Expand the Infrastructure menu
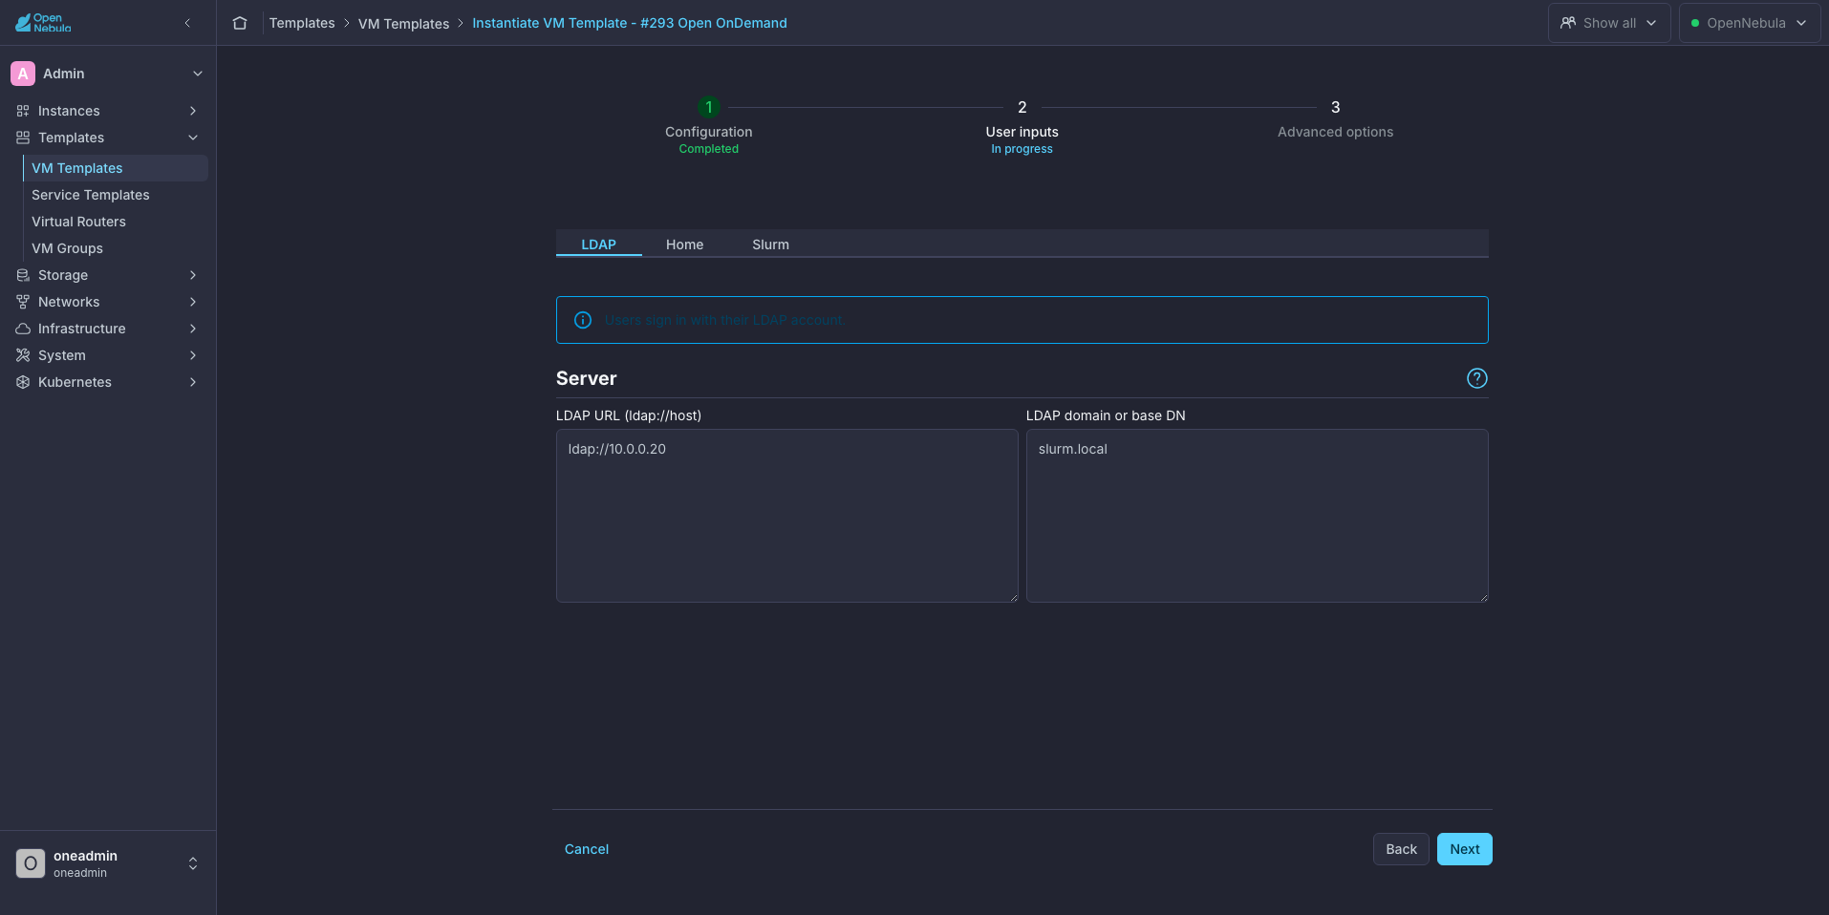 [x=193, y=329]
